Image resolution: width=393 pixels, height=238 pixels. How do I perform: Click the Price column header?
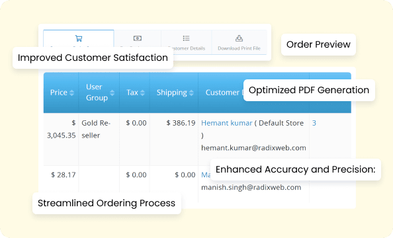click(x=61, y=93)
